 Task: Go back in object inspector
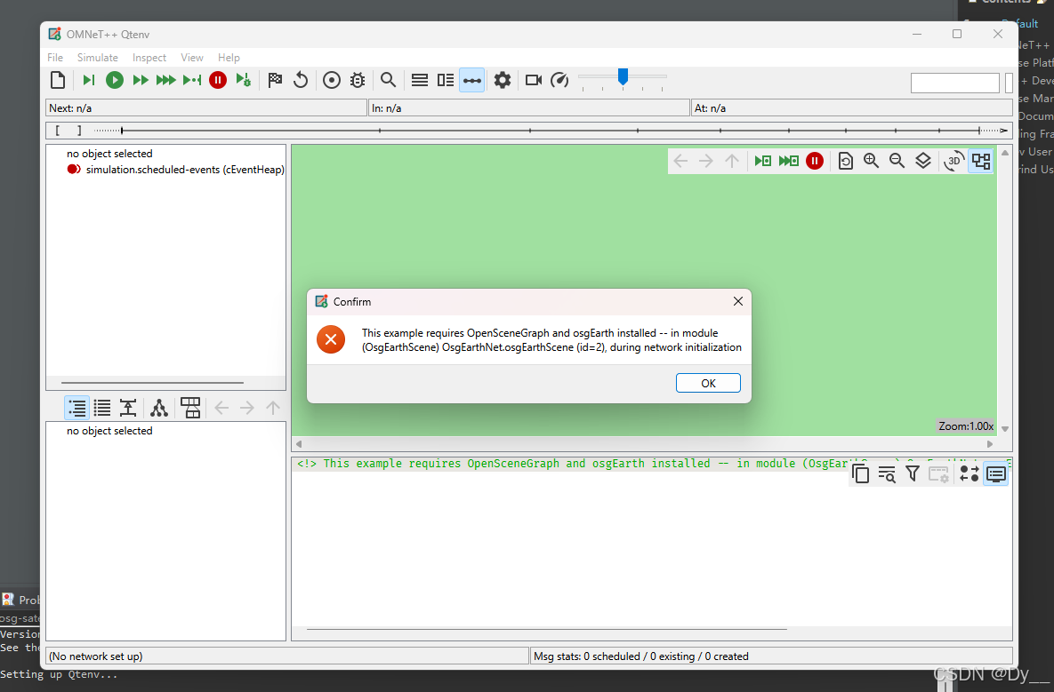pyautogui.click(x=221, y=408)
